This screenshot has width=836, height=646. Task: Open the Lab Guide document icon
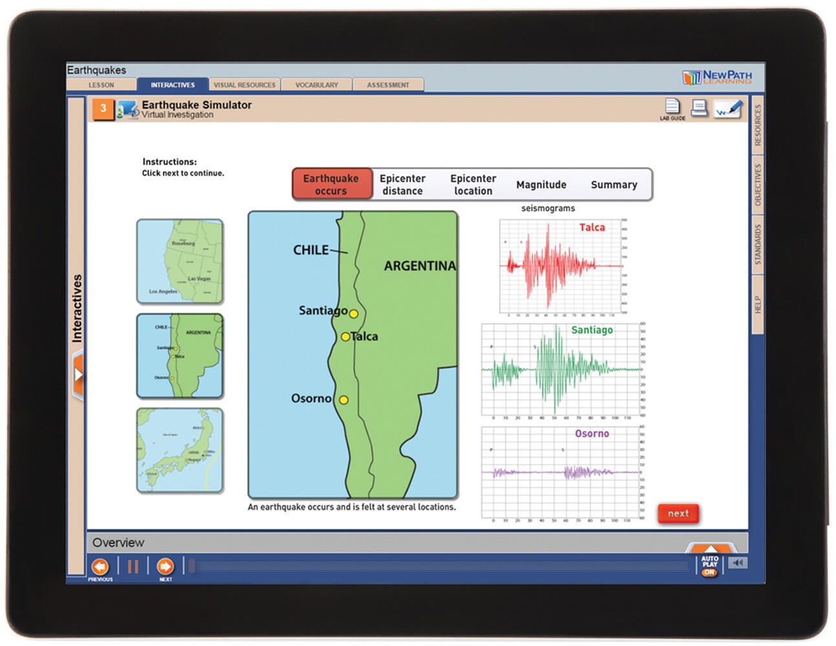[672, 107]
